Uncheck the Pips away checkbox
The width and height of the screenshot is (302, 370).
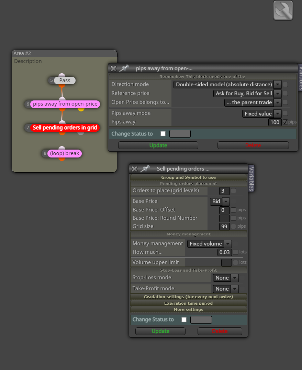point(285,122)
